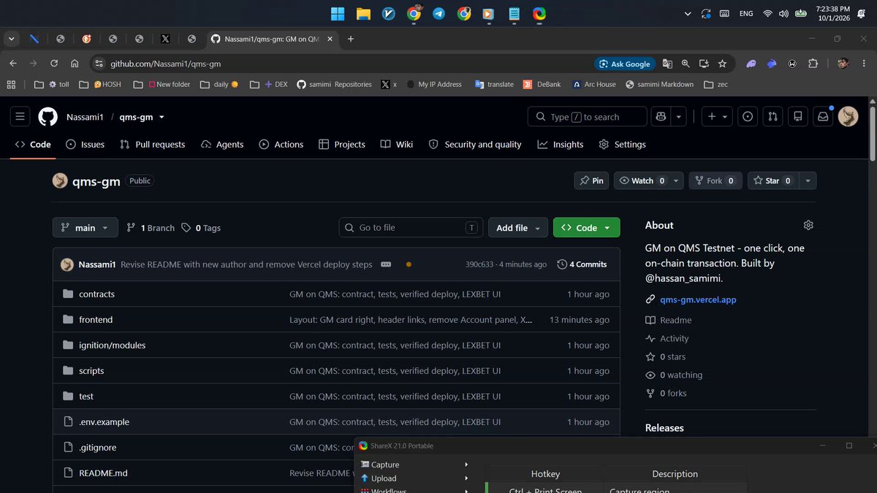The image size is (877, 493).
Task: Switch to the Pull requests tab
Action: point(153,145)
